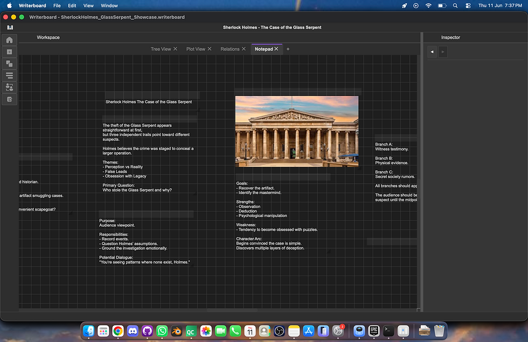The width and height of the screenshot is (528, 342).
Task: Open the notepad edit sidebar icon
Action: (x=10, y=99)
